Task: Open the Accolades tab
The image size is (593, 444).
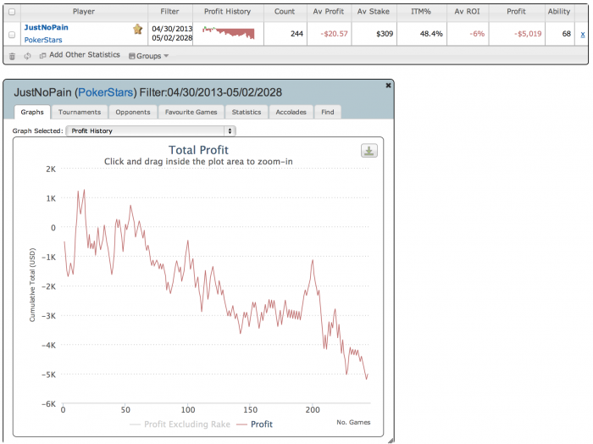Action: click(291, 112)
